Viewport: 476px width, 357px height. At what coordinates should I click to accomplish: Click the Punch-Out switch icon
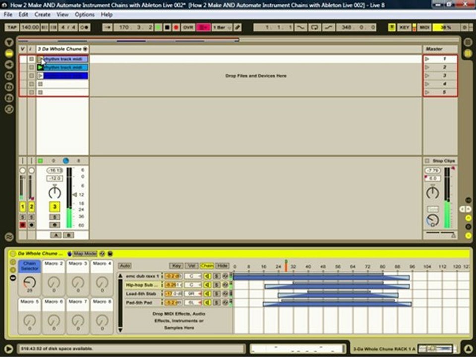(328, 27)
